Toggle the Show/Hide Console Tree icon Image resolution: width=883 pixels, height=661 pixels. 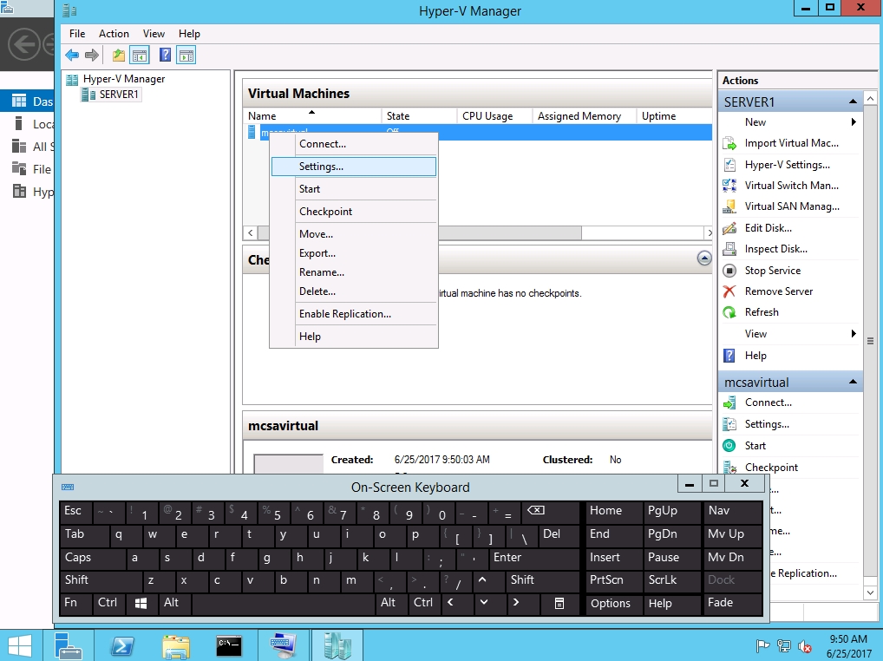click(139, 56)
